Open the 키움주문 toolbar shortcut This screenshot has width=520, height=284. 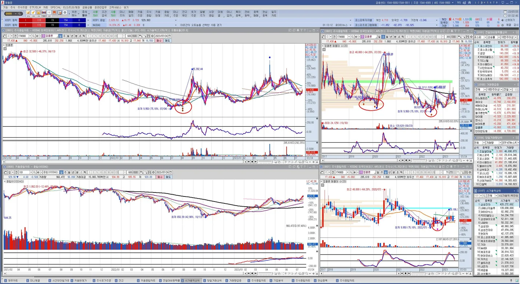(140, 13)
